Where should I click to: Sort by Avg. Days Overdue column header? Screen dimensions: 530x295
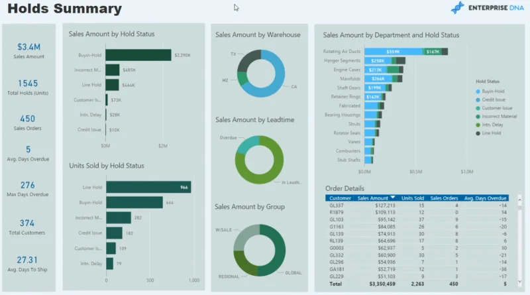point(485,198)
